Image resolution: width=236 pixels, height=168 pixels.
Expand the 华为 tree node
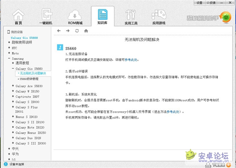pos(9,154)
